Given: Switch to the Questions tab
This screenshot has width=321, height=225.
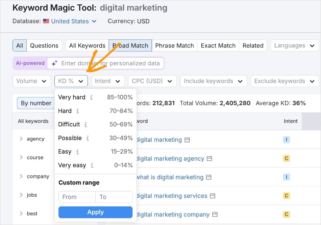Looking at the screenshot, I should pyautogui.click(x=44, y=45).
